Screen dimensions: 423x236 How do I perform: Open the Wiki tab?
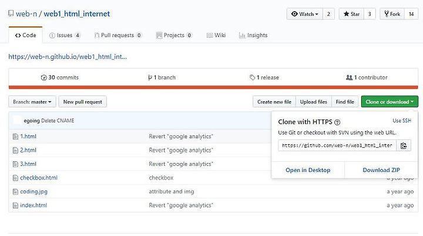[216, 35]
